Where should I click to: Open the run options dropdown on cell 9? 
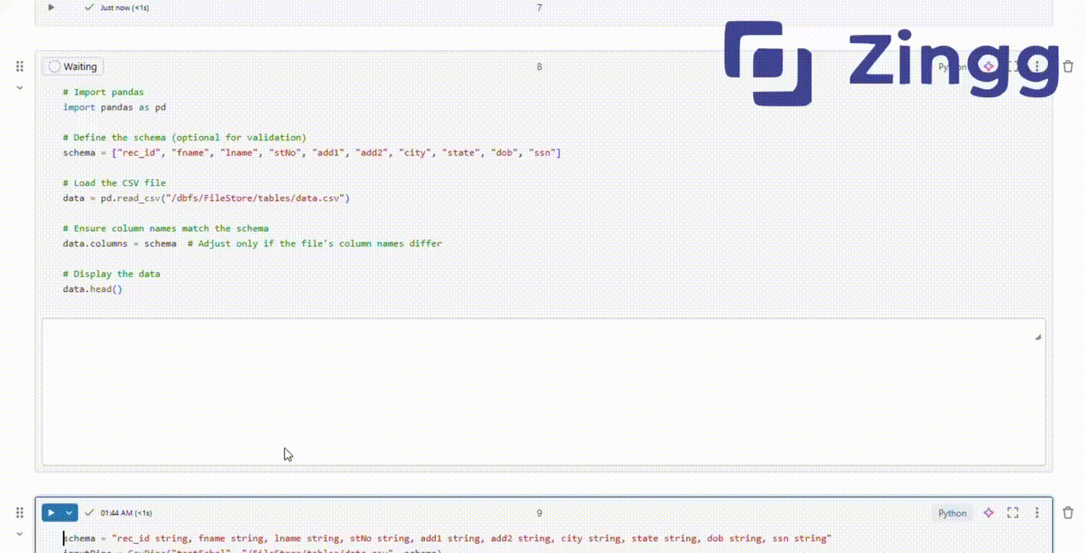point(68,512)
